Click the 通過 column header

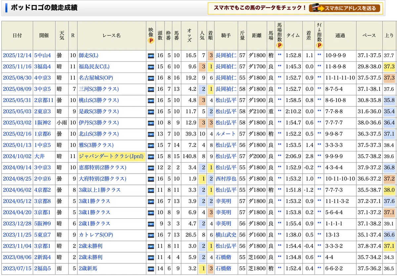[x=340, y=36]
